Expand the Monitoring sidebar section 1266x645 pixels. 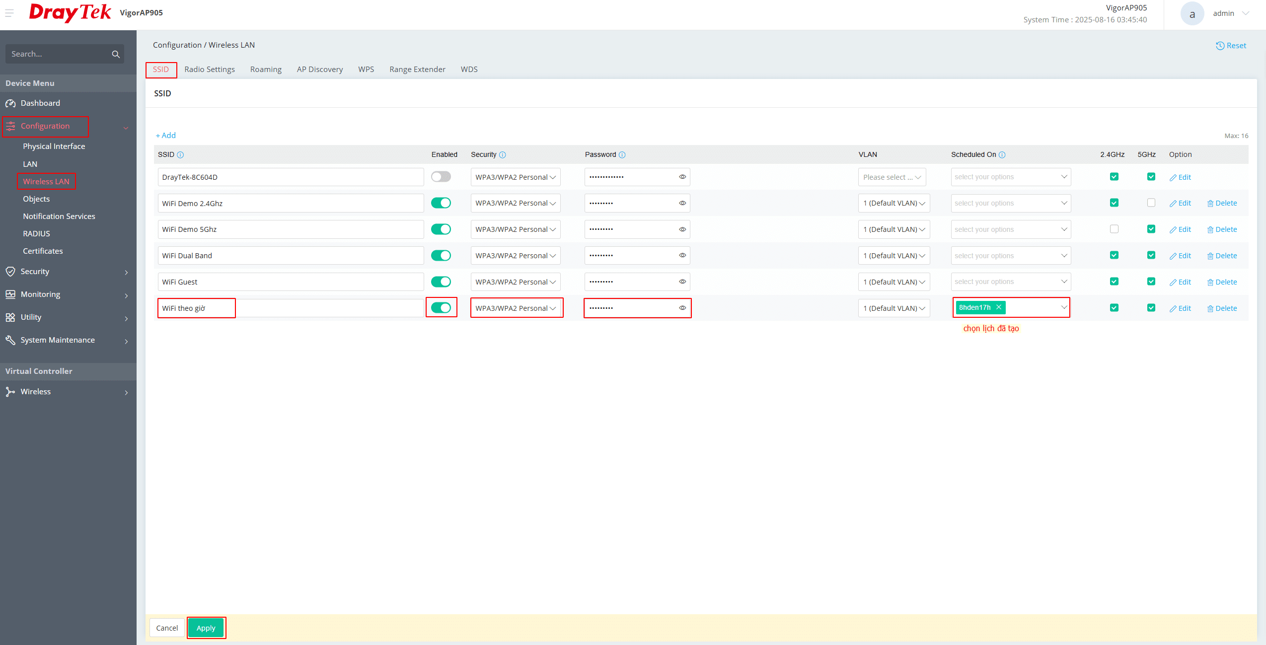(68, 294)
